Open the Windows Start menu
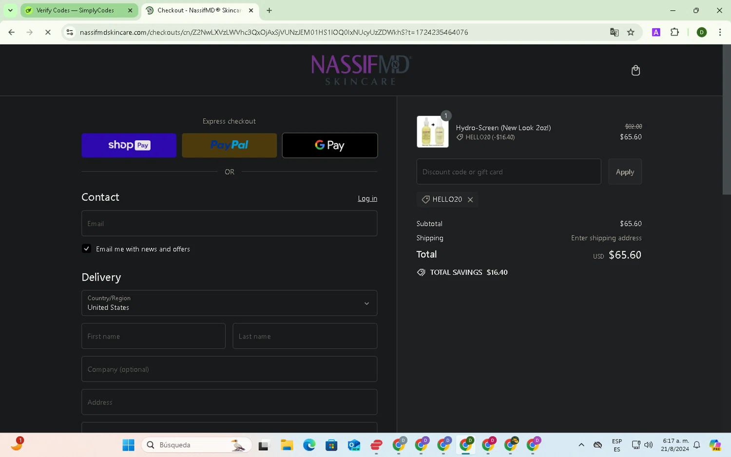Image resolution: width=731 pixels, height=457 pixels. coord(128,445)
